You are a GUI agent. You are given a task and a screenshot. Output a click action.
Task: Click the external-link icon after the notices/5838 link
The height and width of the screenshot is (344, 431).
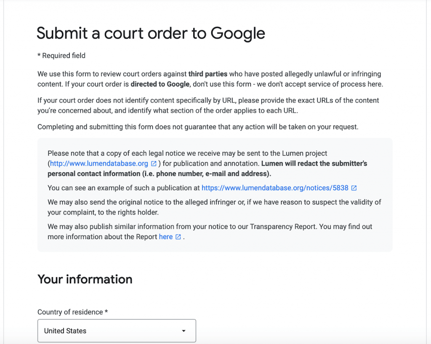pyautogui.click(x=354, y=188)
